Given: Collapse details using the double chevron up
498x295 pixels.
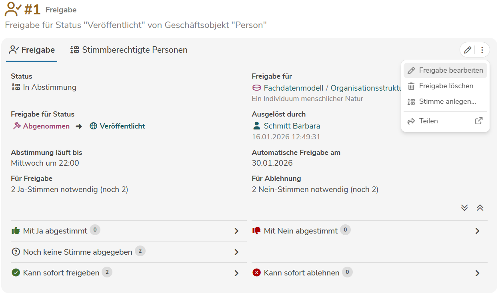Looking at the screenshot, I should pyautogui.click(x=480, y=208).
